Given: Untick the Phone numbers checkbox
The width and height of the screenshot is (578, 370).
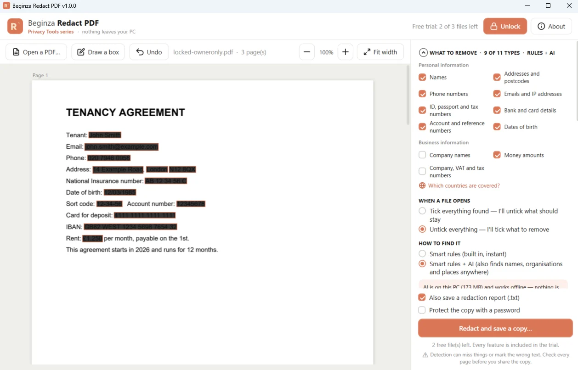Looking at the screenshot, I should (422, 94).
